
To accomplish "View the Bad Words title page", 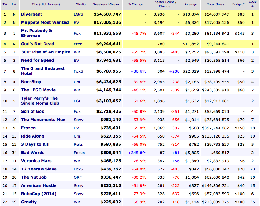I will [x=33, y=153].
